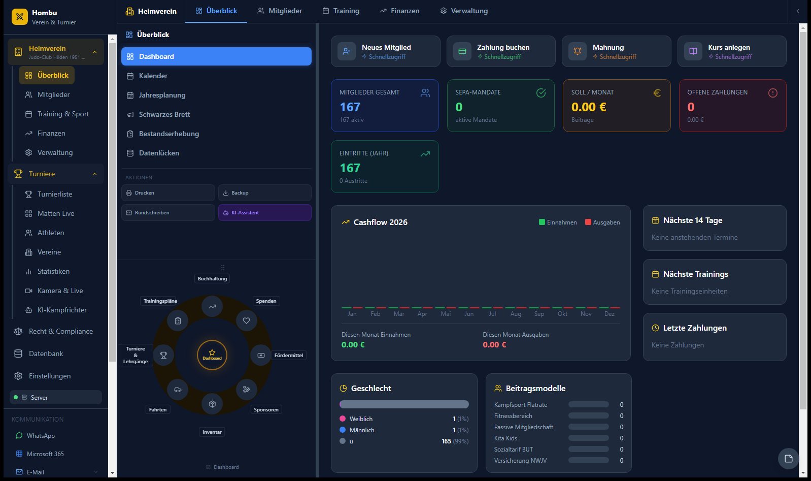Image resolution: width=811 pixels, height=481 pixels.
Task: Click the Neues Mitglied user-plus icon
Action: pos(347,51)
